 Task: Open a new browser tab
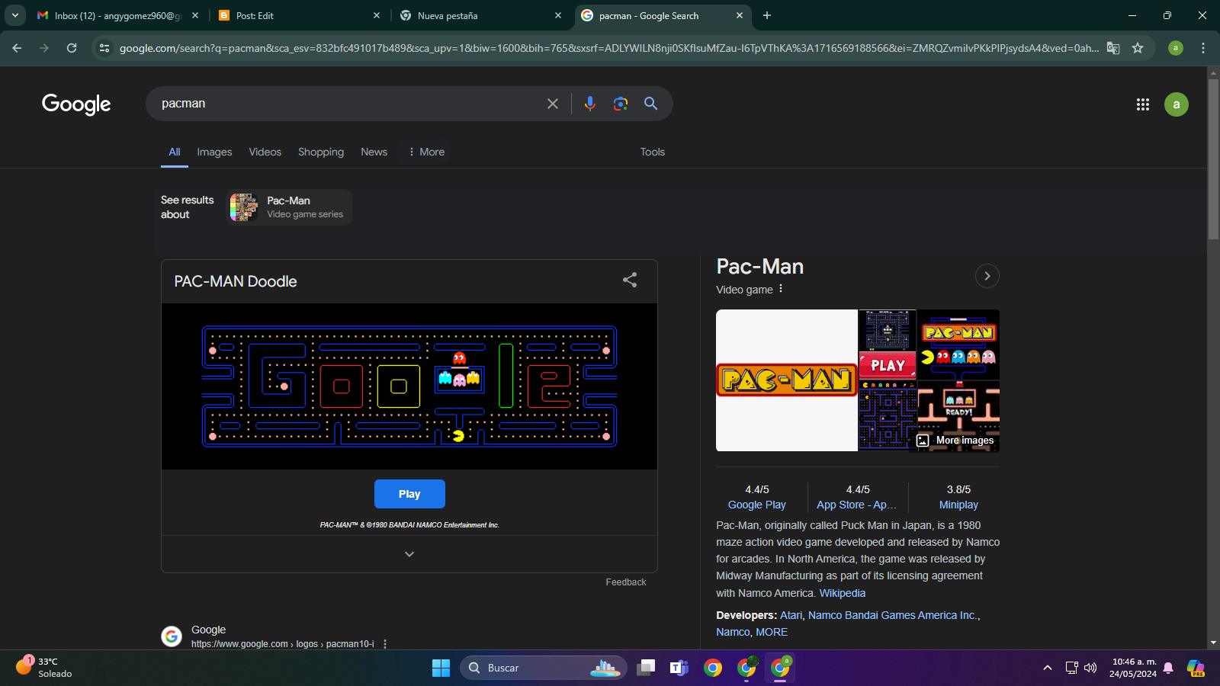[767, 15]
